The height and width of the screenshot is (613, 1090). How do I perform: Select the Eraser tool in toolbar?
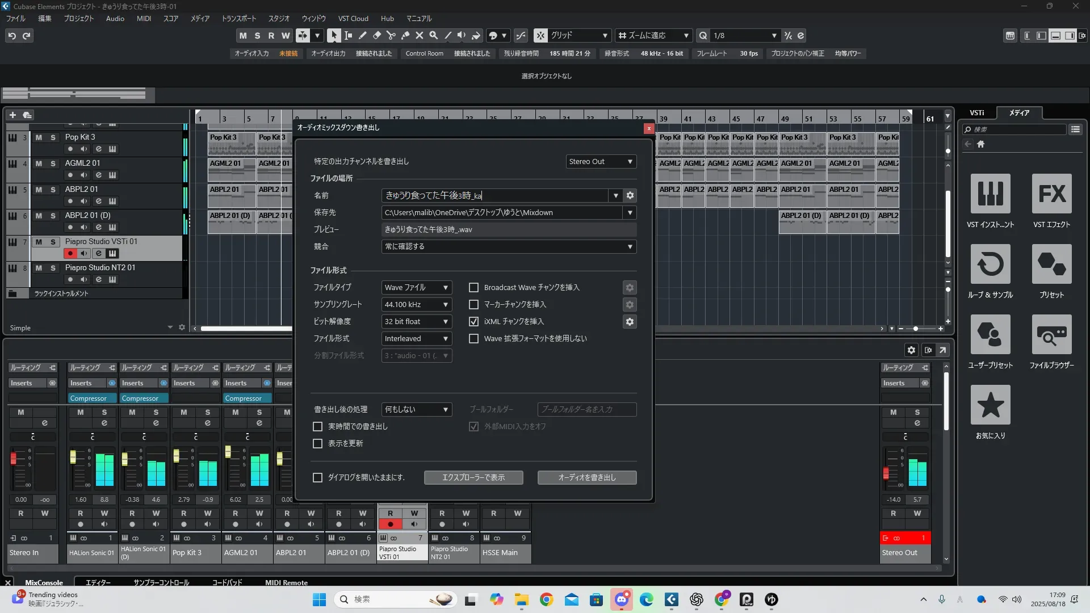(376, 35)
